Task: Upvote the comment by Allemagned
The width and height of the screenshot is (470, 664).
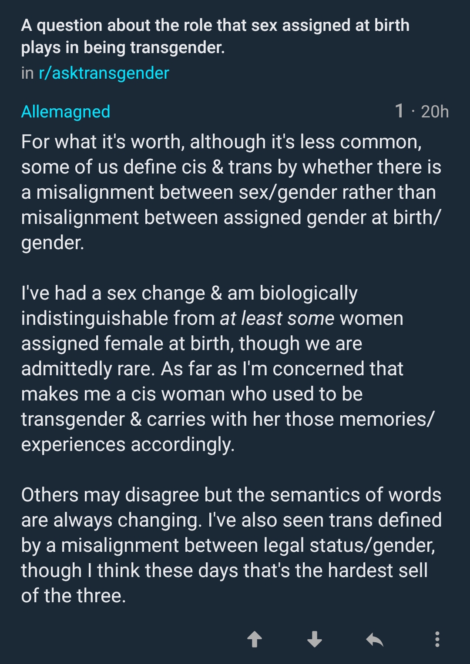Action: point(255,640)
